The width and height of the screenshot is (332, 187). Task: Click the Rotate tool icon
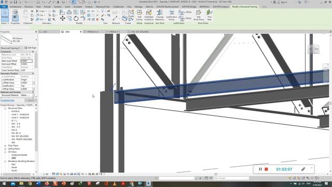(x=76, y=19)
